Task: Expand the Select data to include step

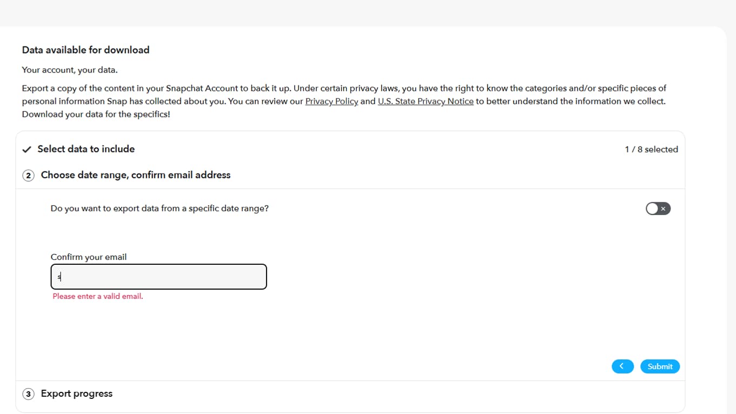Action: pyautogui.click(x=86, y=149)
